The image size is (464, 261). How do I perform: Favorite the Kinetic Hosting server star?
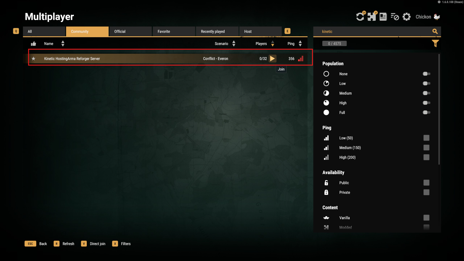34,58
